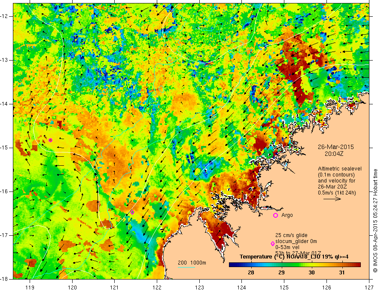
Task: Click the '-15' latitude axis label
Action: coord(4,148)
